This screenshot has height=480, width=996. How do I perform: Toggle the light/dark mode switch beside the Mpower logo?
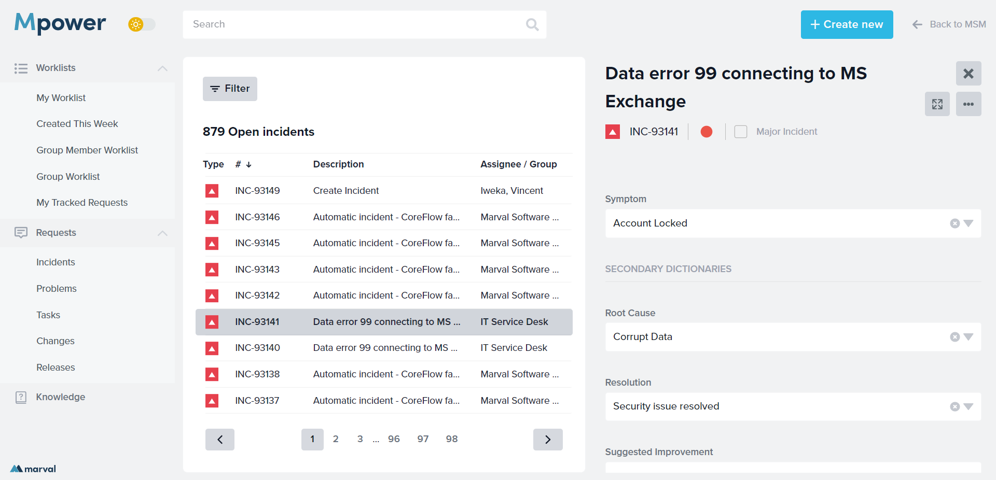click(x=141, y=24)
